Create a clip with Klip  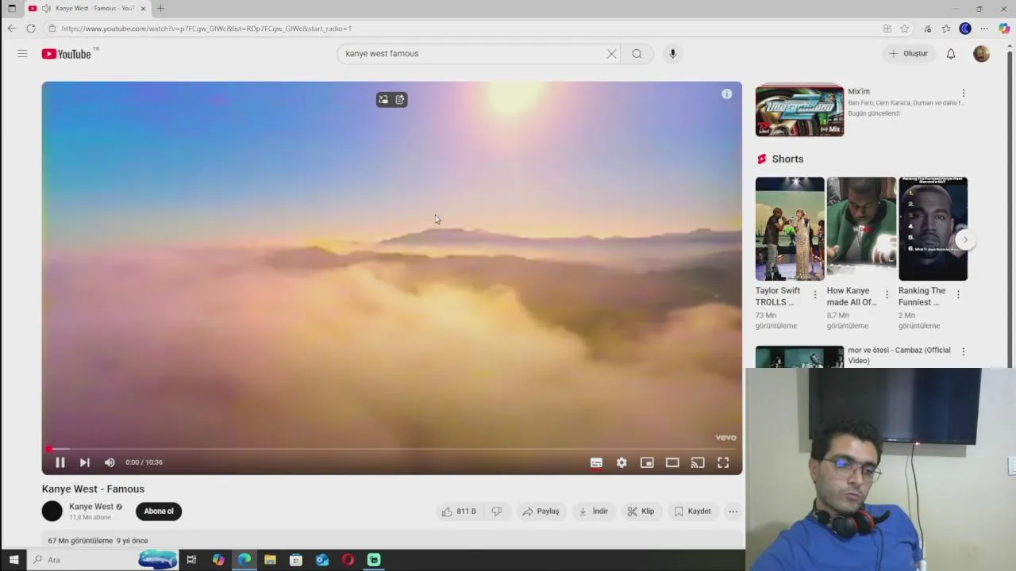click(641, 512)
